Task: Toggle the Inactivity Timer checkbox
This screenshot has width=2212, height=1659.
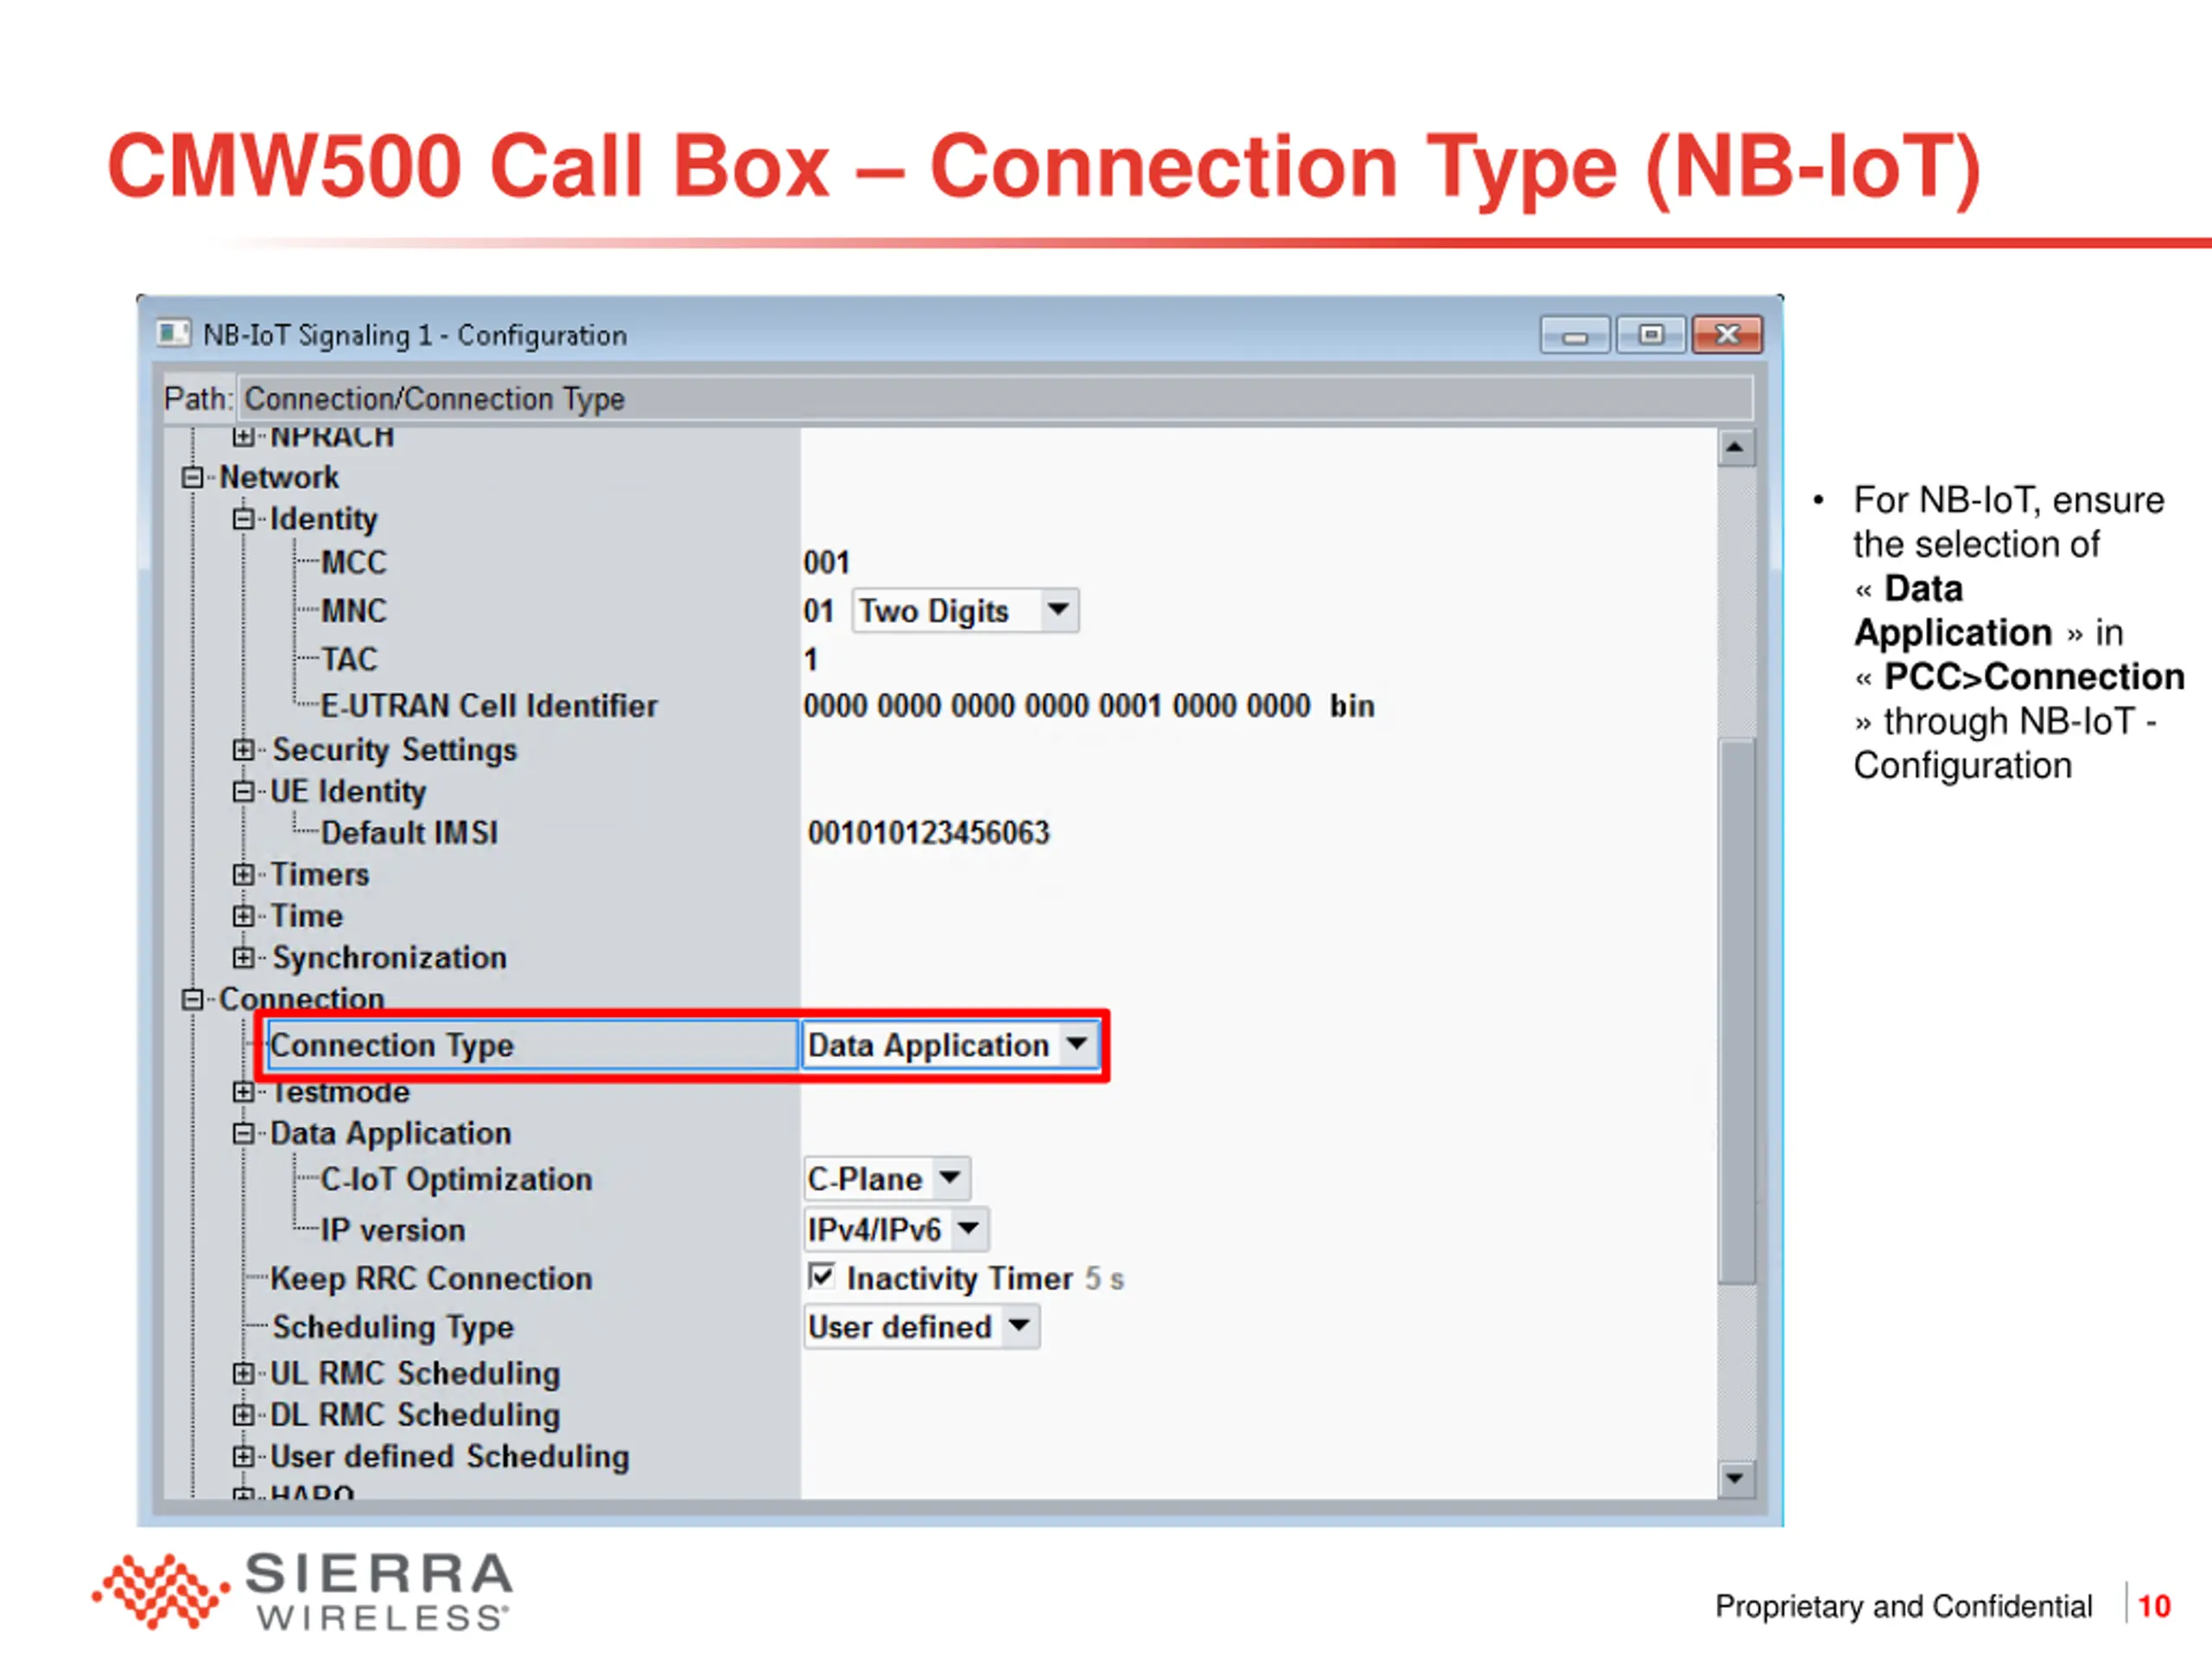Action: (x=821, y=1276)
